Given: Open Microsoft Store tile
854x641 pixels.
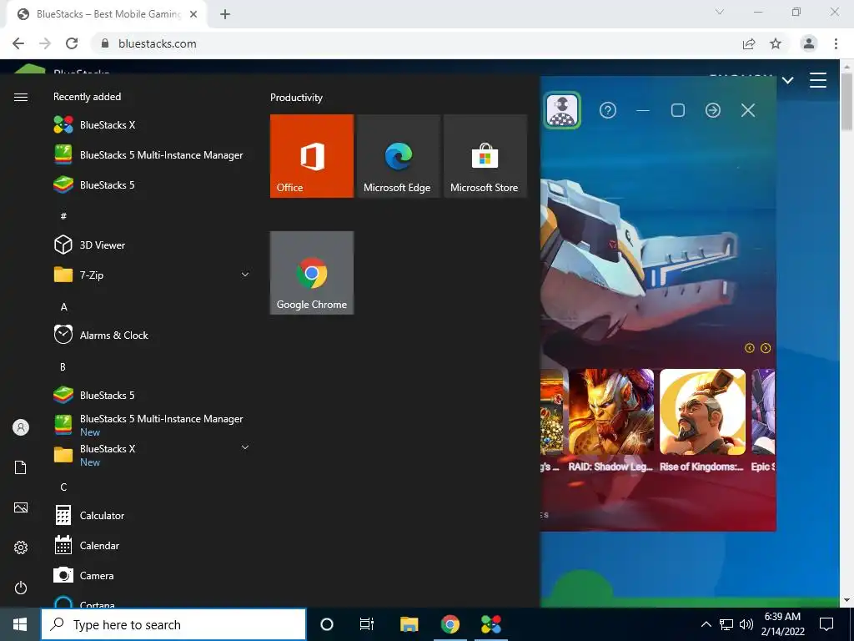Looking at the screenshot, I should (x=485, y=156).
